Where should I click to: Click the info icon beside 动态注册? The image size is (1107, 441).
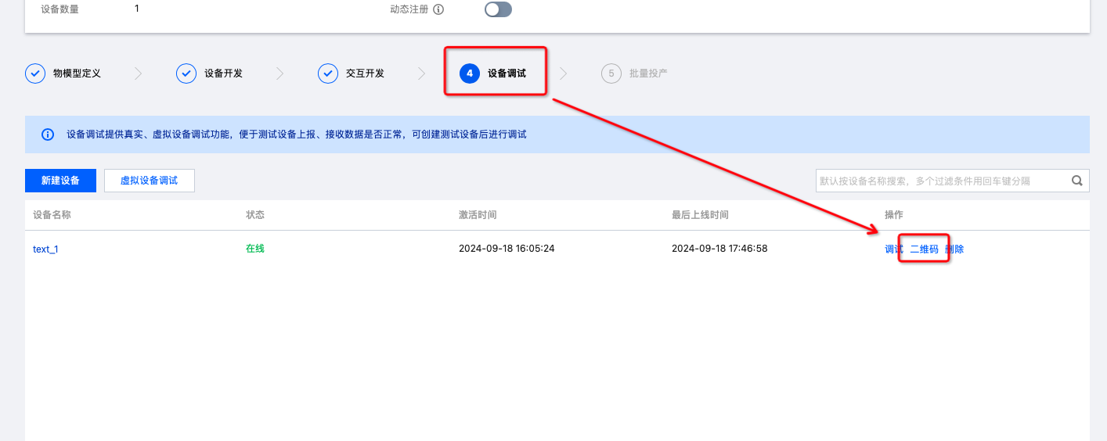click(x=438, y=9)
